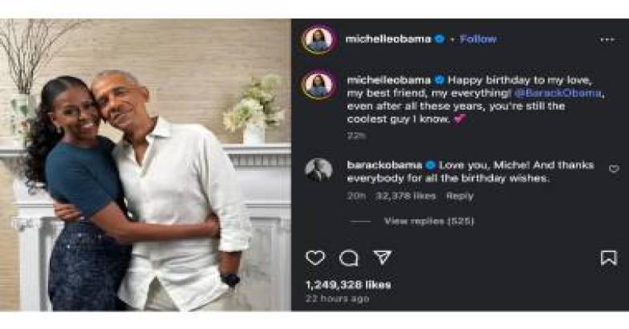This screenshot has width=629, height=329.
Task: Open the three-dot more options menu
Action: click(x=607, y=39)
